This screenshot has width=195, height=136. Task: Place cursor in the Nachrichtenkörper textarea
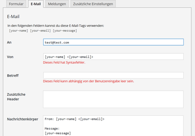113,126
